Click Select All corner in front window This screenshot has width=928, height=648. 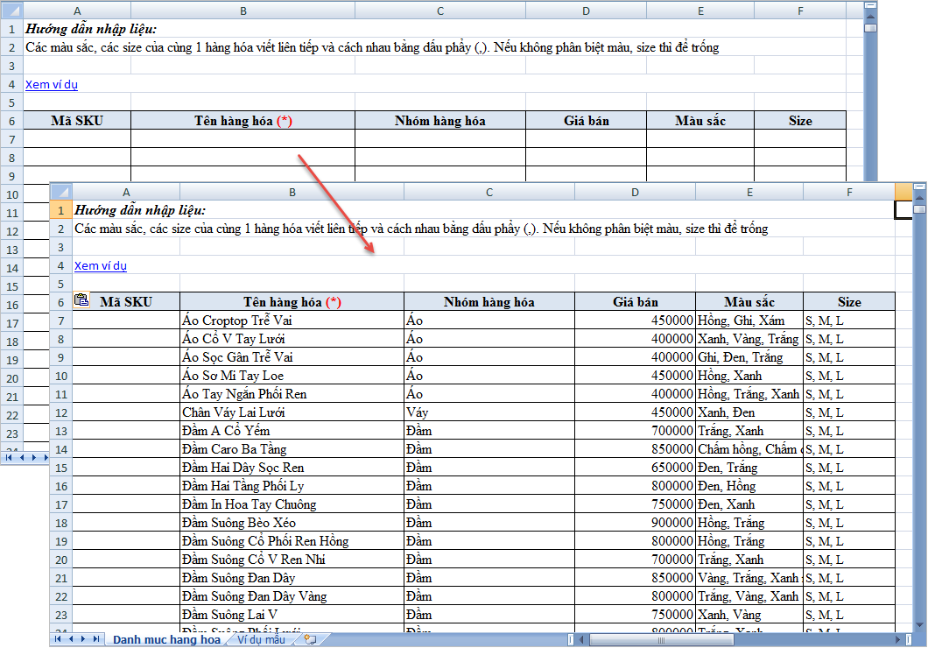(x=61, y=192)
